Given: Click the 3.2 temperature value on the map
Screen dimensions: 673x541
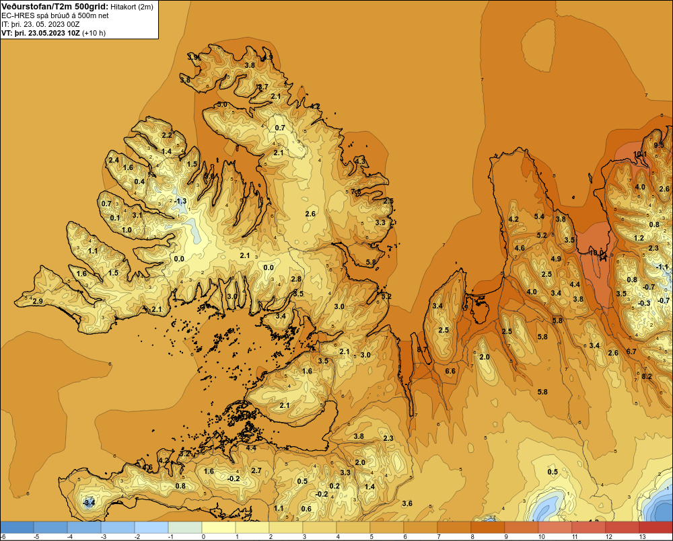Looking at the screenshot, I should click(184, 454).
